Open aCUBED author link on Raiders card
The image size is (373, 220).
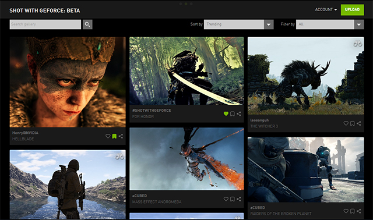(x=258, y=208)
